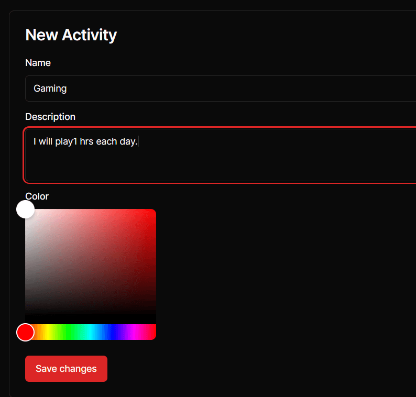Viewport: 416px width, 397px height.
Task: Click the white saturation picker handle
Action: (26, 209)
